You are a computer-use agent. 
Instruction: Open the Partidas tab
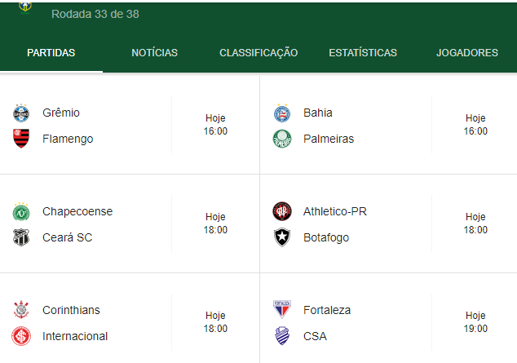click(x=51, y=52)
